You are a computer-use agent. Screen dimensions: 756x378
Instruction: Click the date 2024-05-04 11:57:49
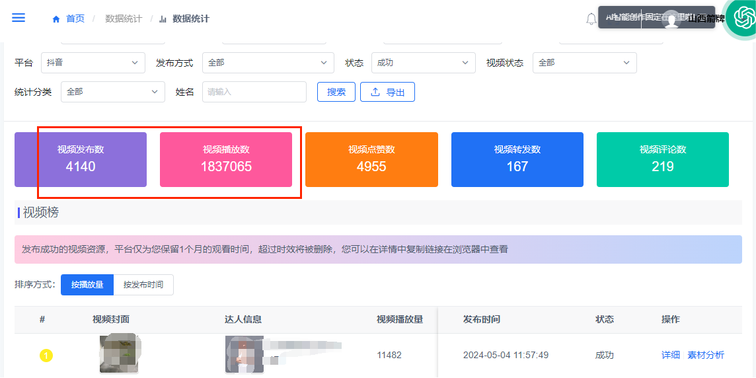tap(506, 356)
